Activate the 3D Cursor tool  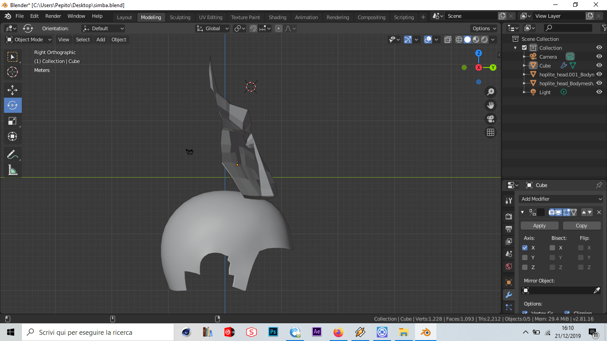pos(12,72)
